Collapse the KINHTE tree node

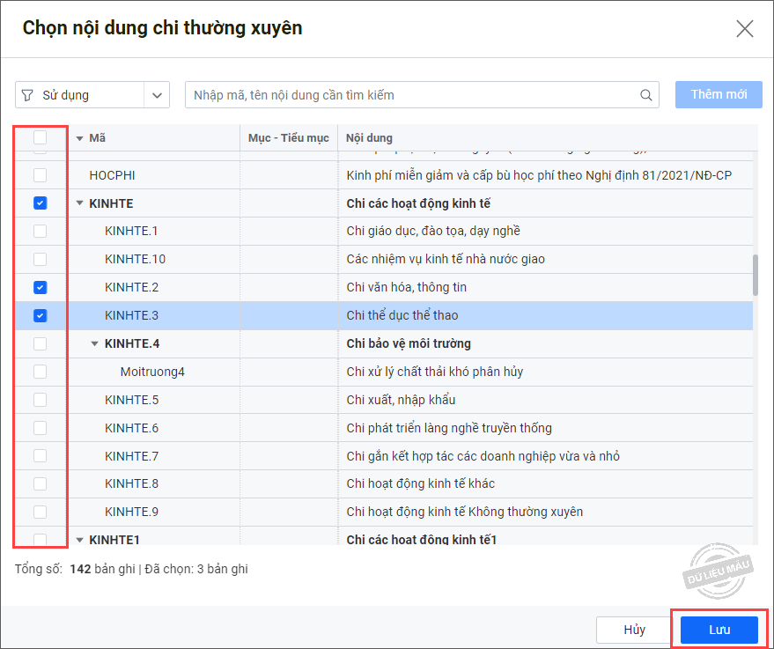[x=79, y=203]
